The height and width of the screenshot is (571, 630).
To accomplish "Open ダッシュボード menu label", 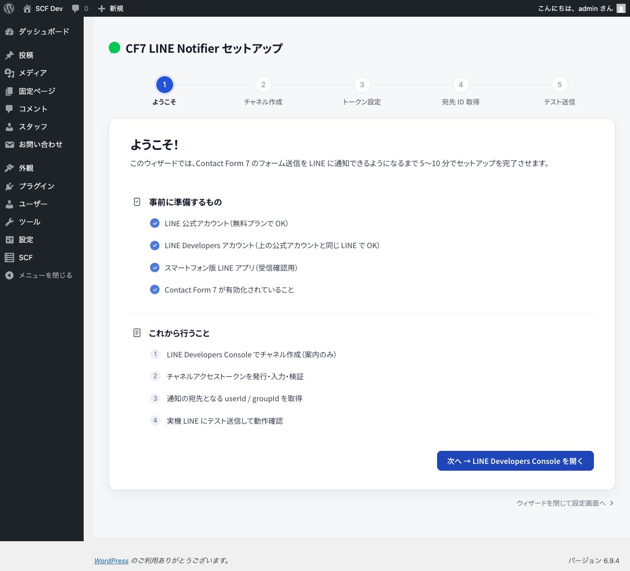I will [44, 32].
